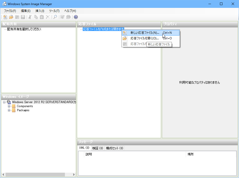Click the Close Answer File toolbar icon
Viewport: 239px width, 178px height.
[17, 17]
